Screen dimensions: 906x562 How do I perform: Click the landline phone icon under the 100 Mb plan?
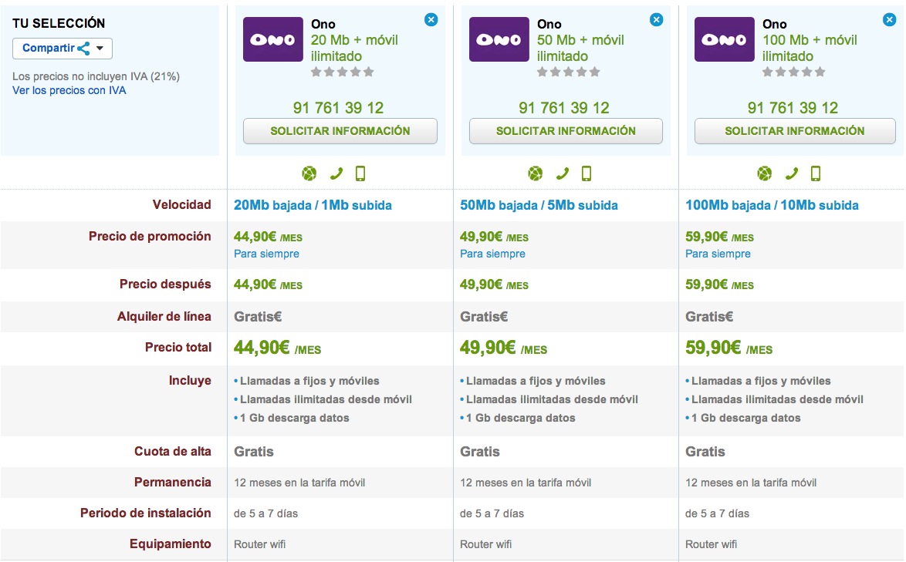(x=791, y=173)
